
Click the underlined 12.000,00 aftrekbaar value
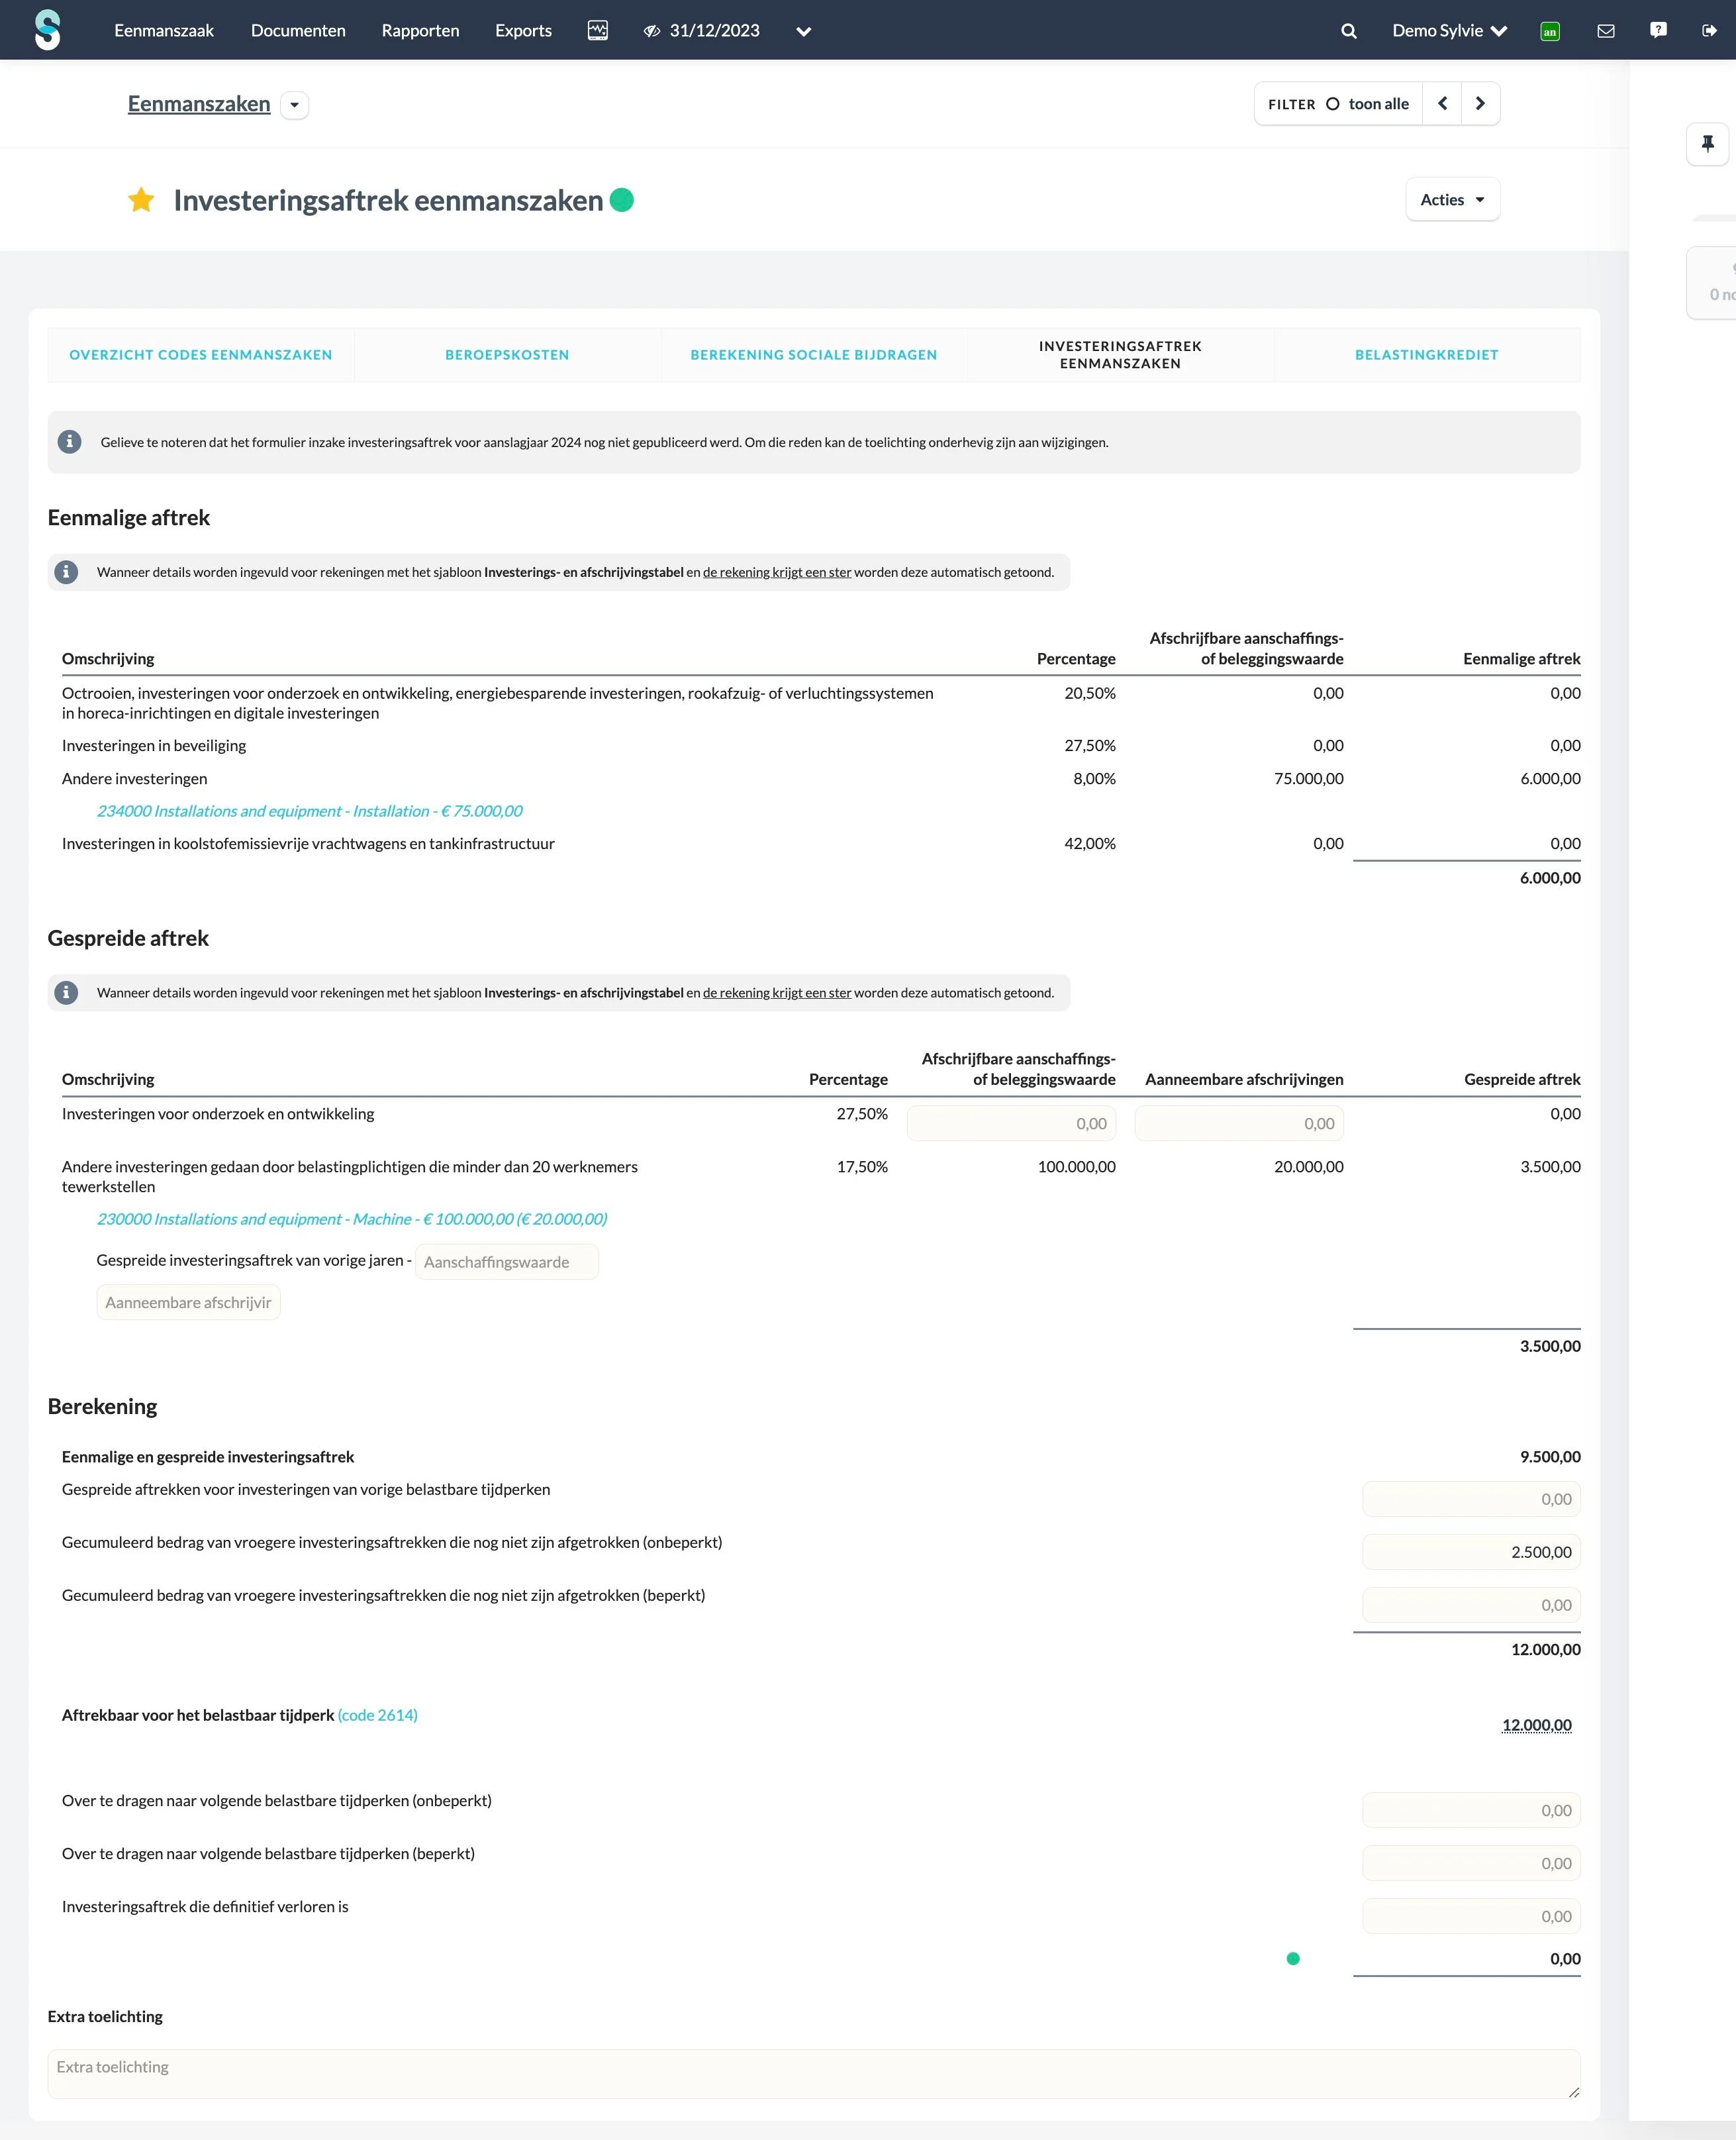point(1536,1725)
